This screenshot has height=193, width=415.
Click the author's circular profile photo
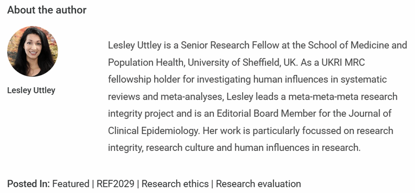click(33, 51)
